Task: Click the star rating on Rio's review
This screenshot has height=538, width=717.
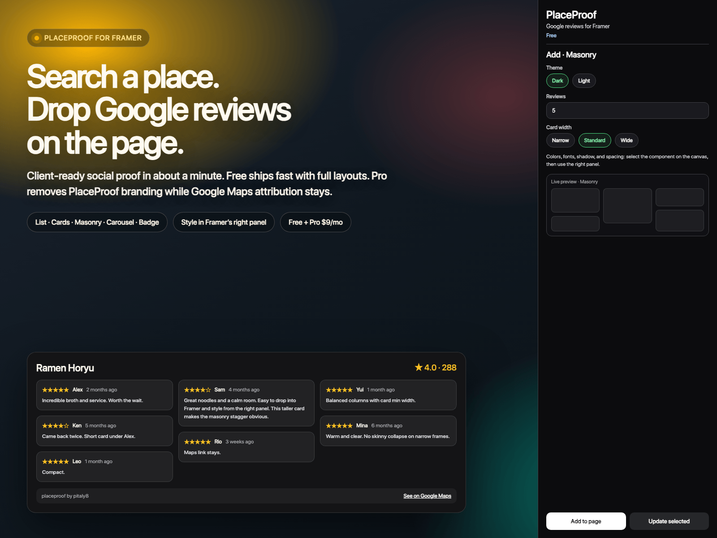Action: point(197,442)
